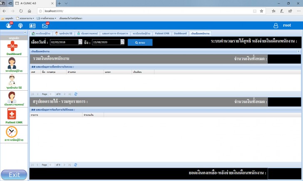The height and width of the screenshot is (181, 303).
Task: Go to previous page in employee grid pager
Action: (x=38, y=94)
